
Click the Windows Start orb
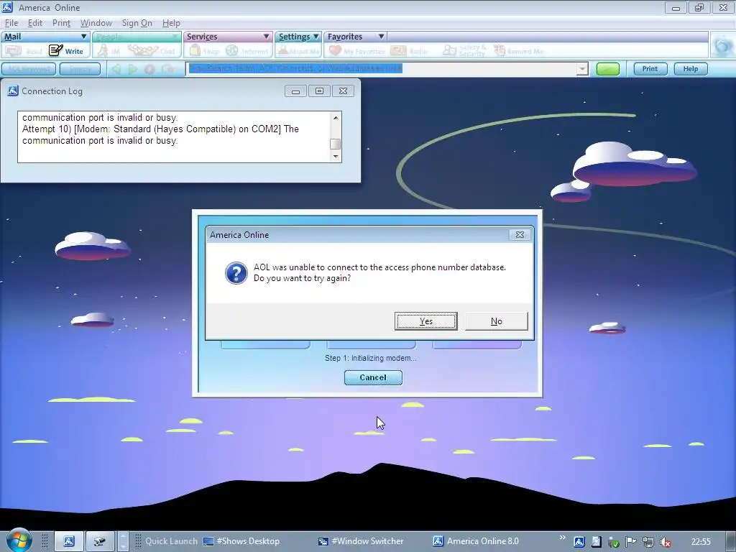(18, 540)
